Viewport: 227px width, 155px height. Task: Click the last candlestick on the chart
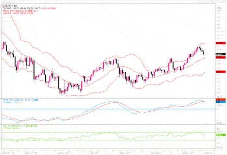click(x=205, y=54)
